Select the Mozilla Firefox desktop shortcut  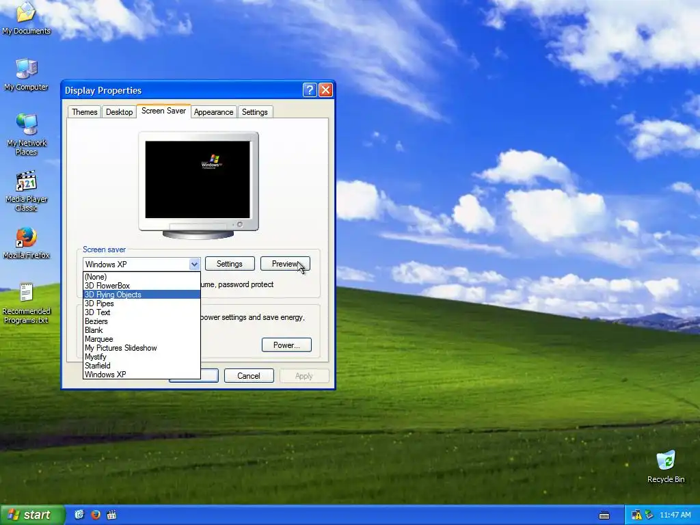(26, 243)
